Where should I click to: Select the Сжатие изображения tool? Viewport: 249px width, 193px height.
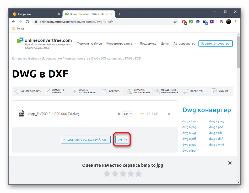pos(84,91)
